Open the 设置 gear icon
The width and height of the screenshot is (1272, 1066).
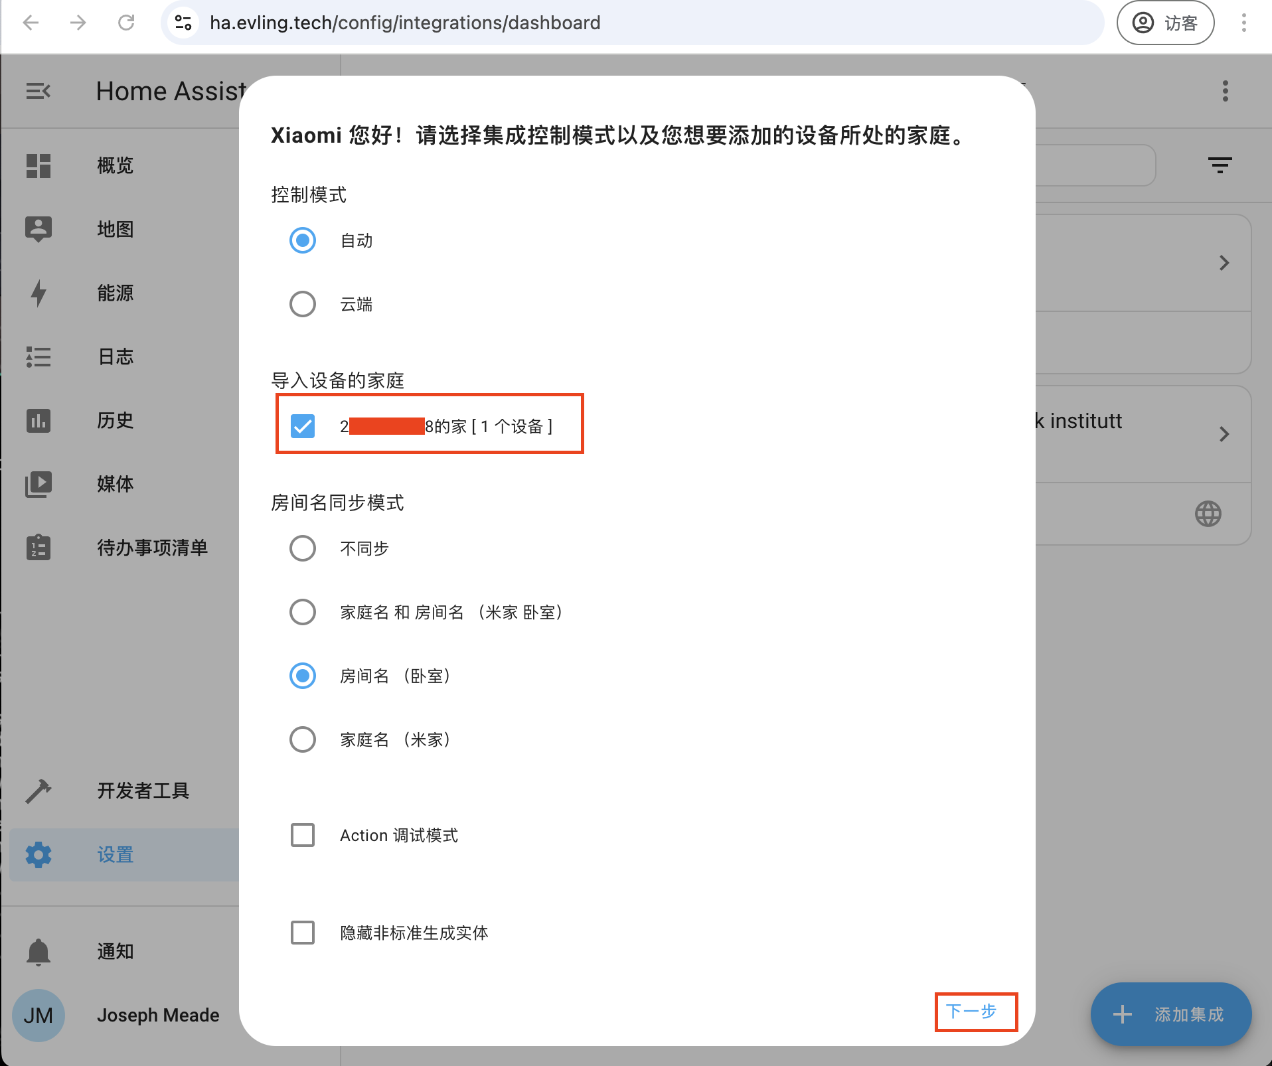click(39, 855)
